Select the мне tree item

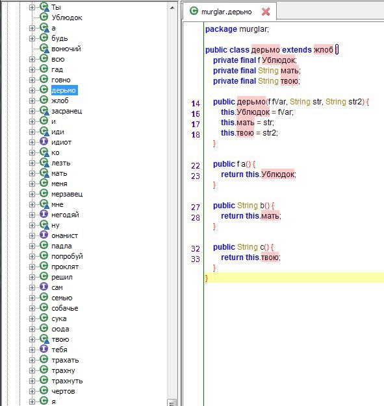[x=57, y=204]
